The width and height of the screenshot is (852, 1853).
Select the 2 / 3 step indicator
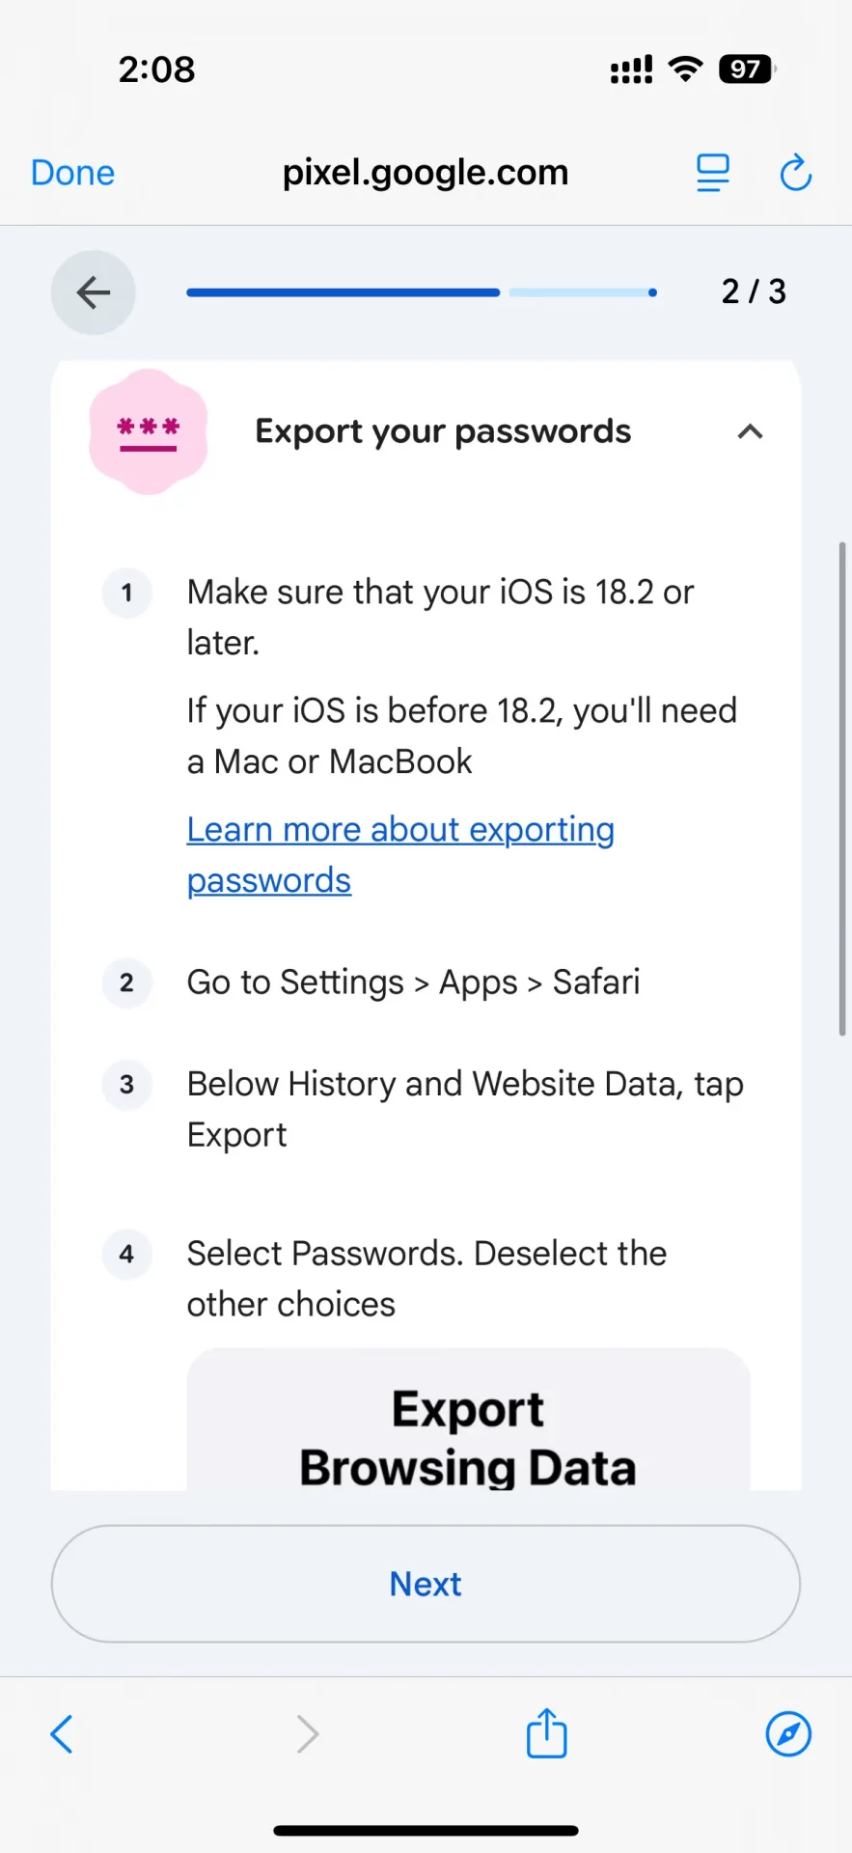click(x=754, y=291)
